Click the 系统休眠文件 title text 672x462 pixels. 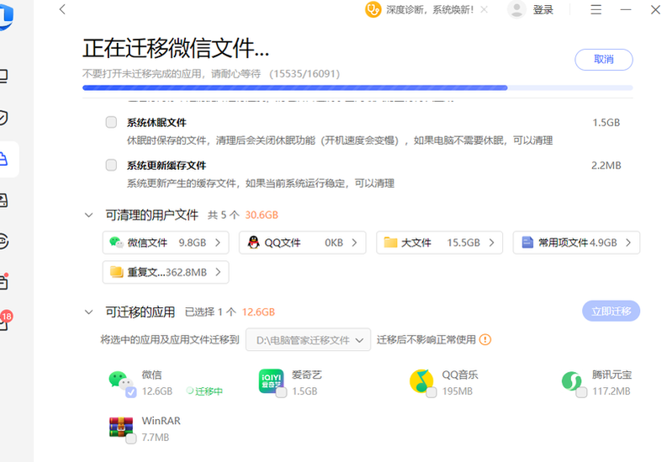(x=156, y=123)
